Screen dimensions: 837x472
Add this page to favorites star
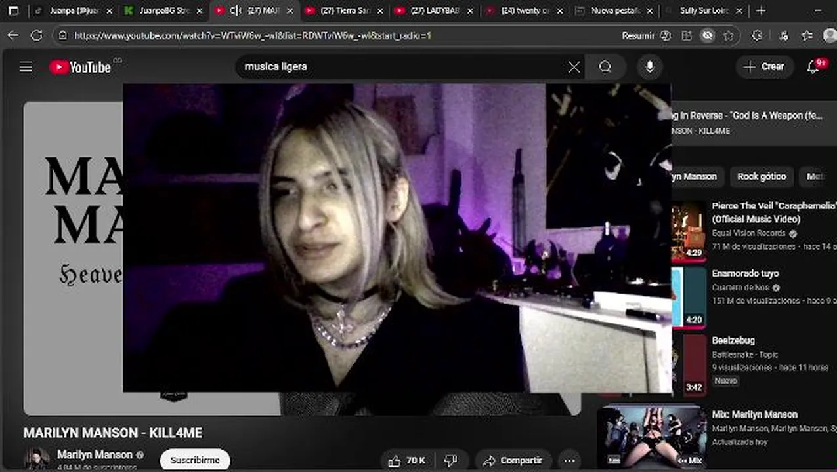pyautogui.click(x=728, y=35)
